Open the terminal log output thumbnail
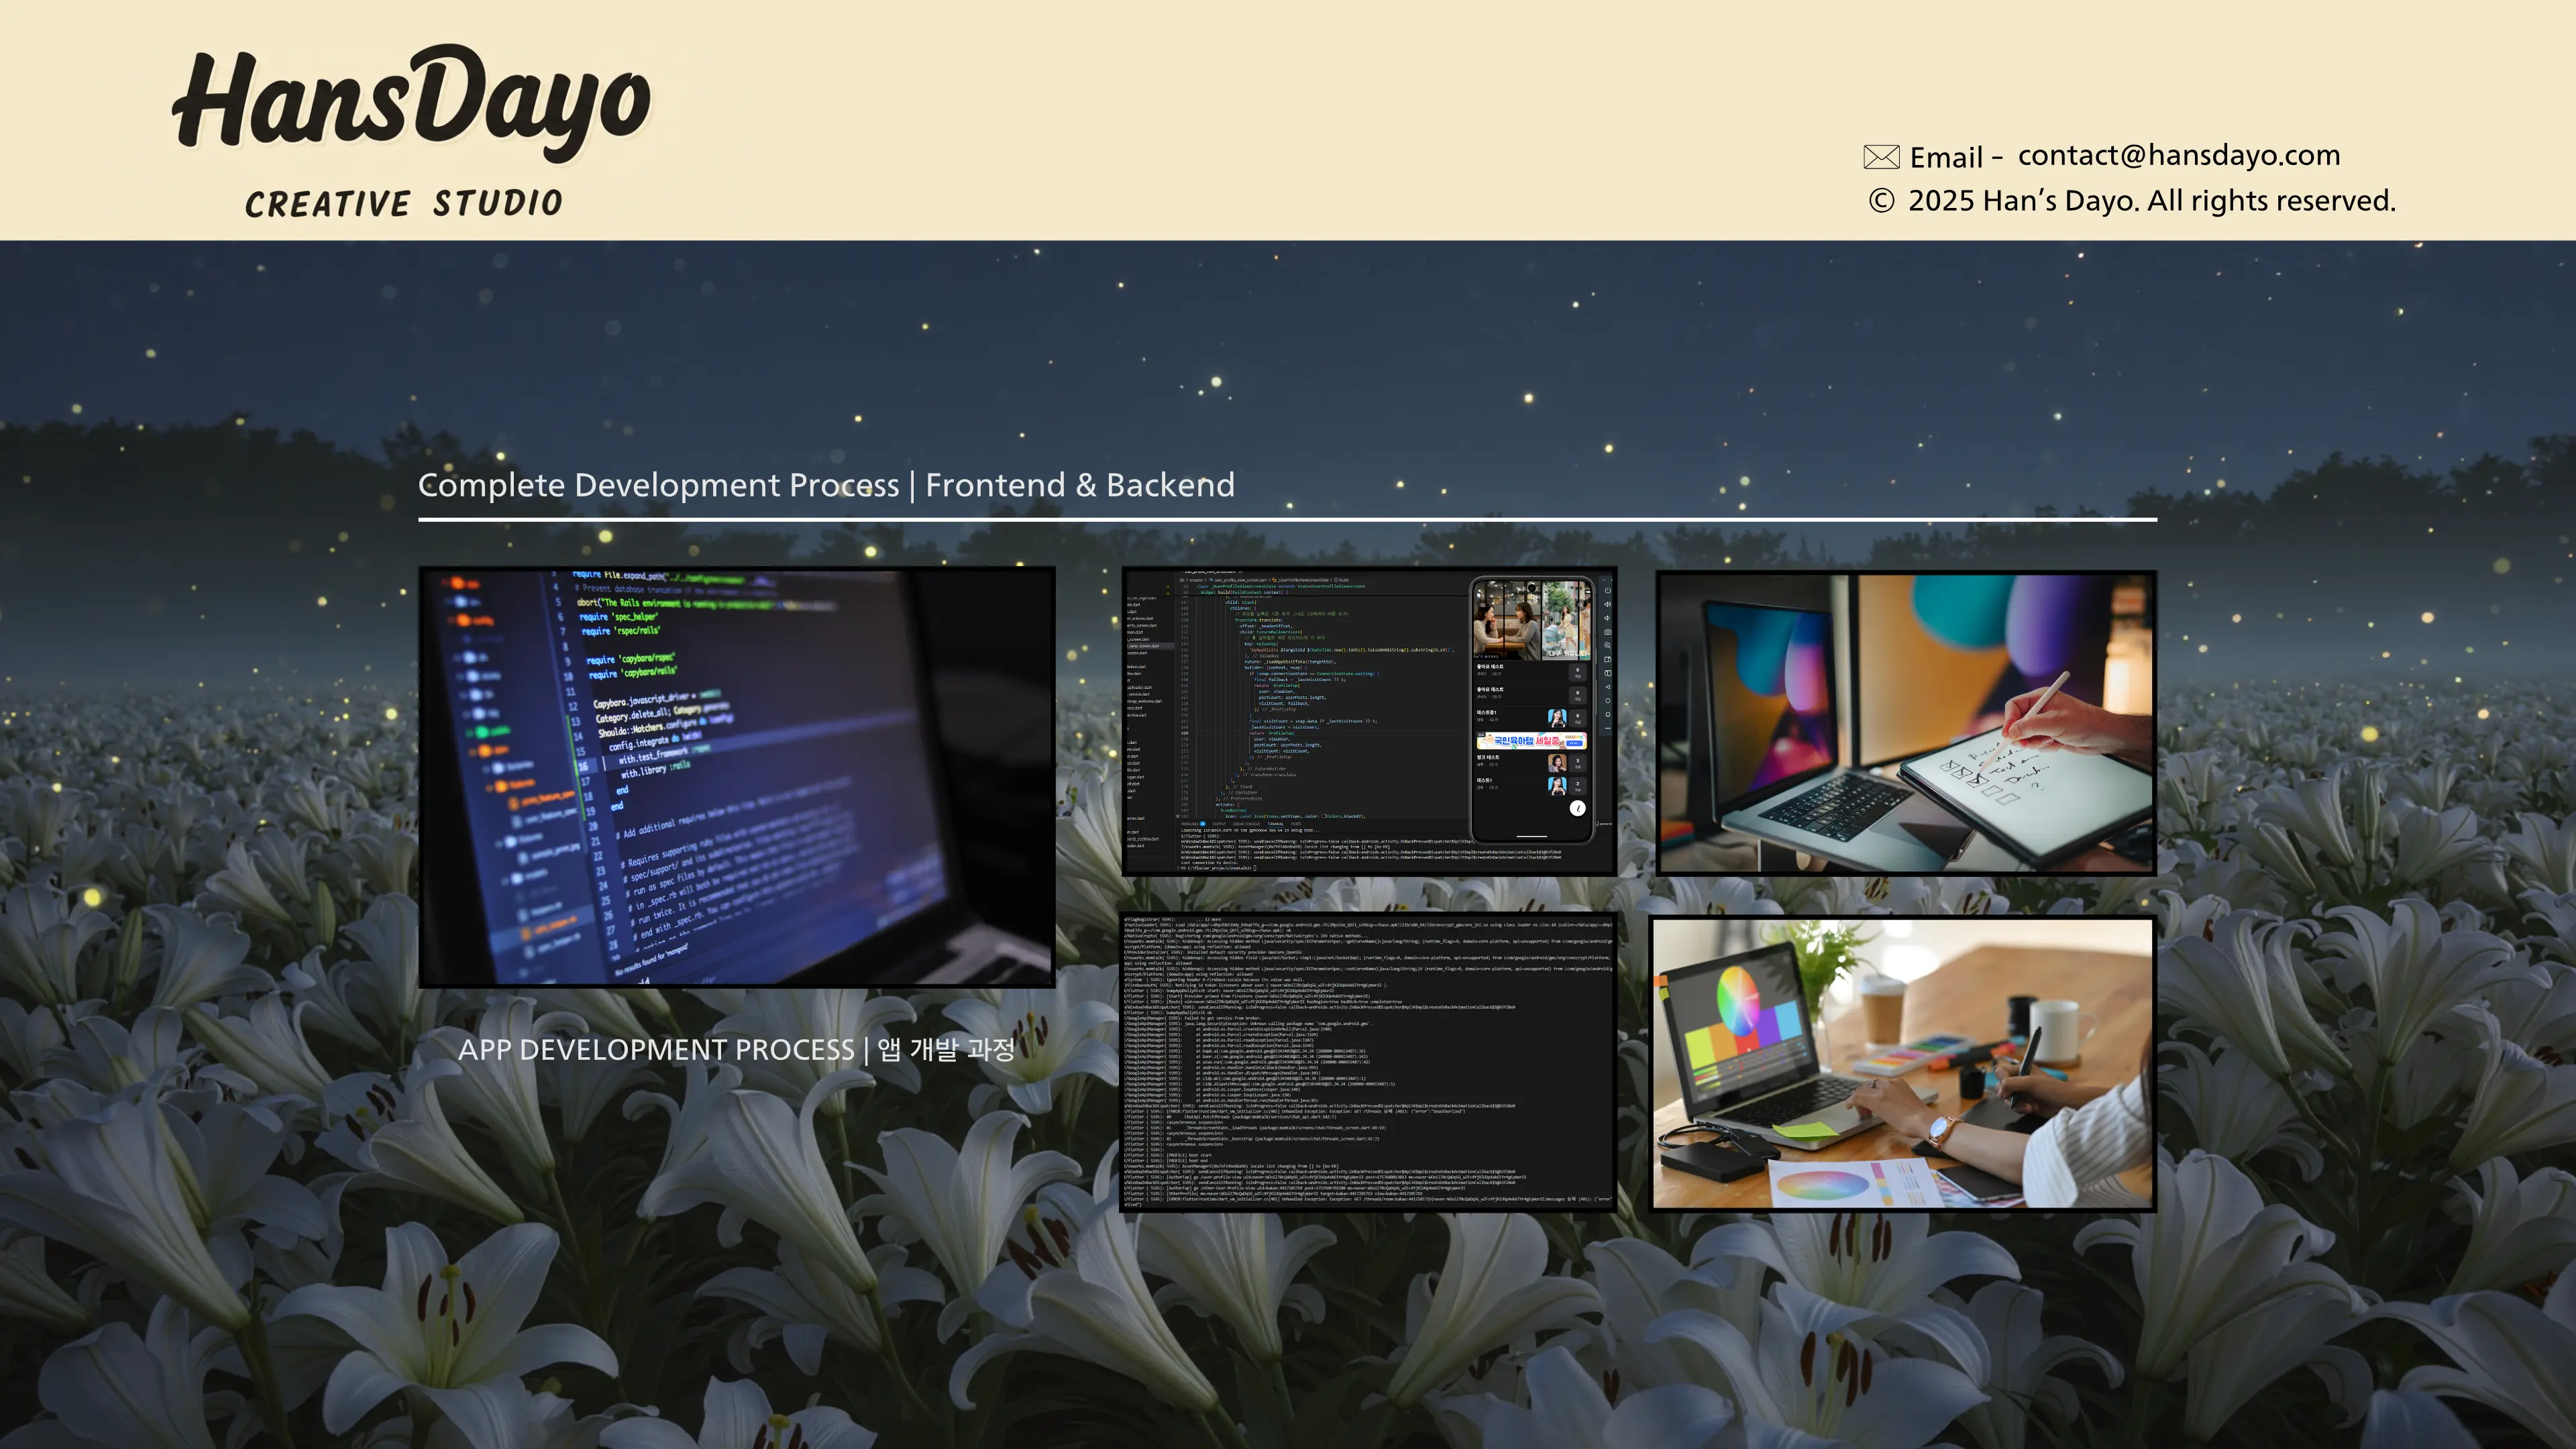The height and width of the screenshot is (1449, 2576). click(x=1367, y=1062)
